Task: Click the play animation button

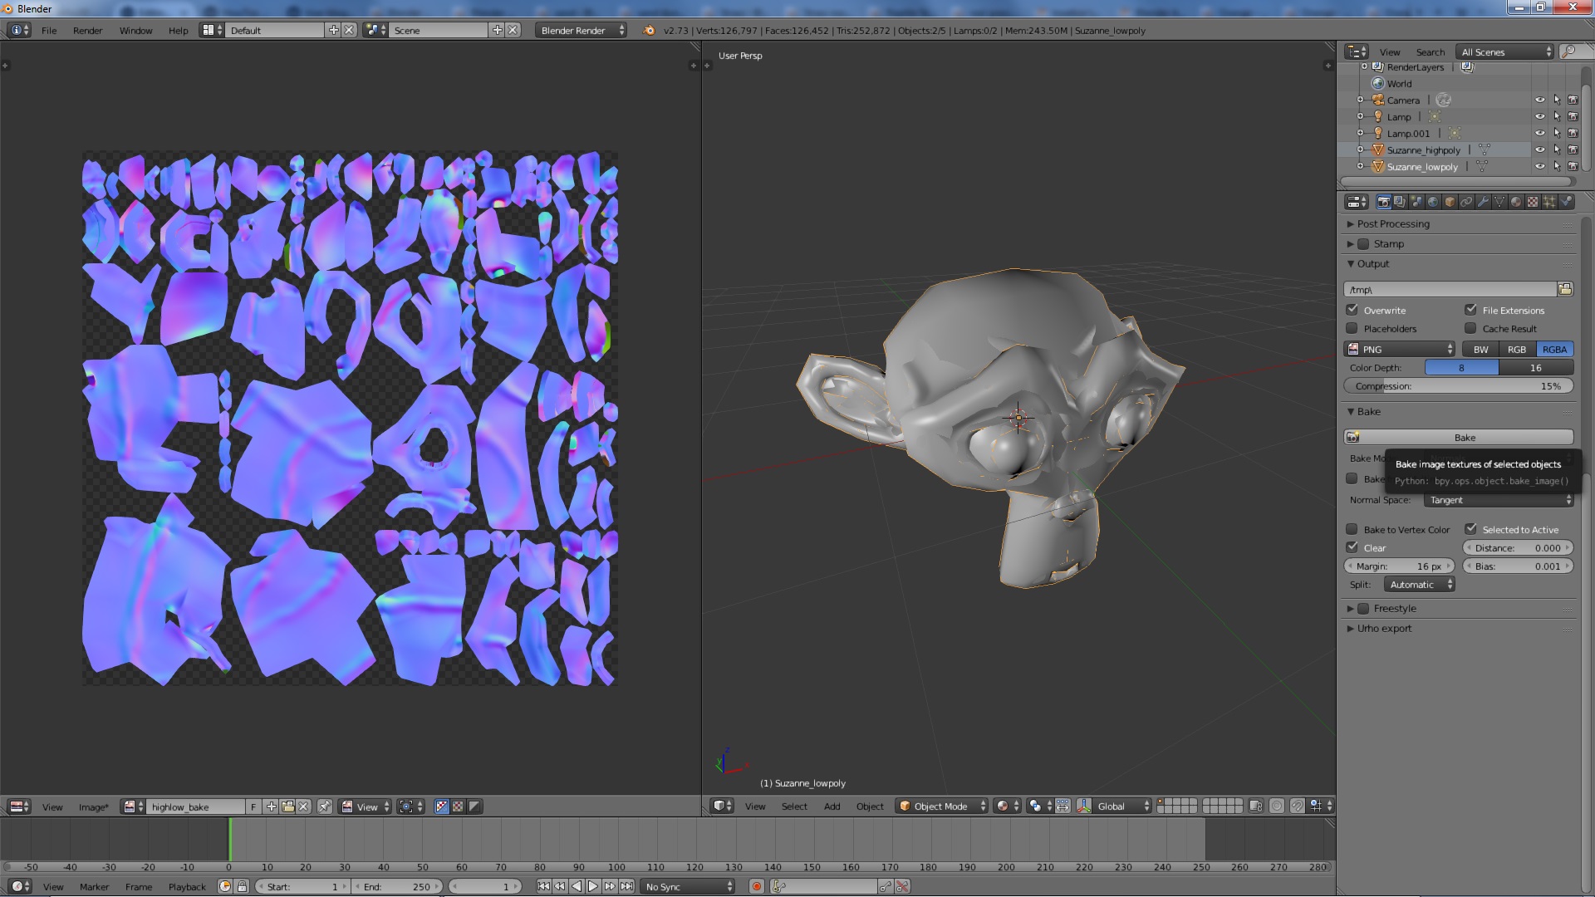Action: click(592, 887)
